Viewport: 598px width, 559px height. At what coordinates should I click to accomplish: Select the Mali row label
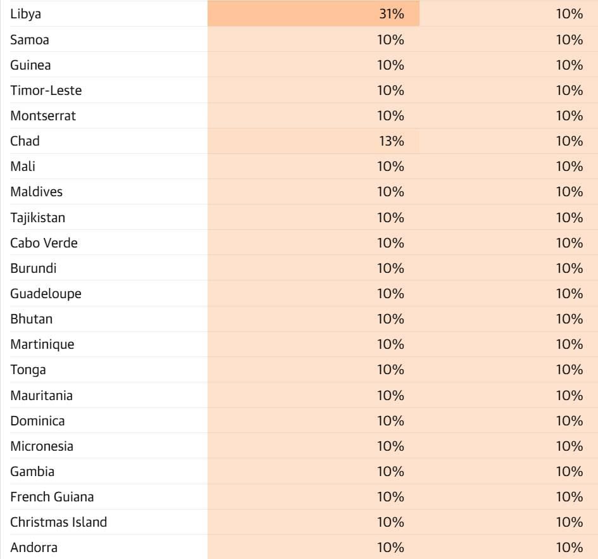[23, 166]
